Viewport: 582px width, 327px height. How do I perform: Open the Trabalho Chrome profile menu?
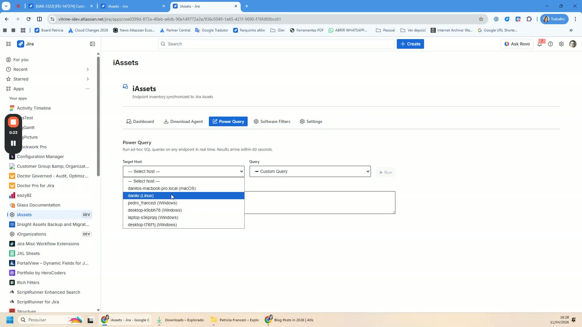tap(554, 19)
